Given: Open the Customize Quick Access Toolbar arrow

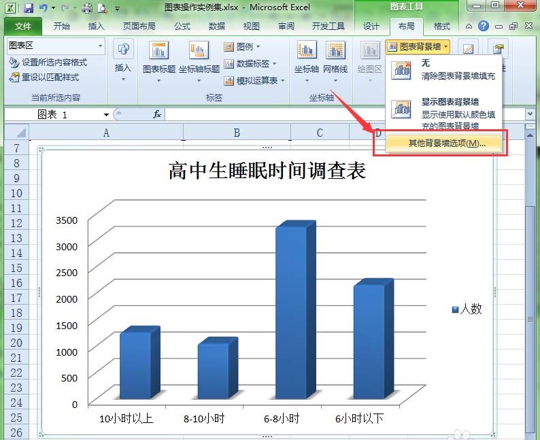Looking at the screenshot, I should click(118, 8).
